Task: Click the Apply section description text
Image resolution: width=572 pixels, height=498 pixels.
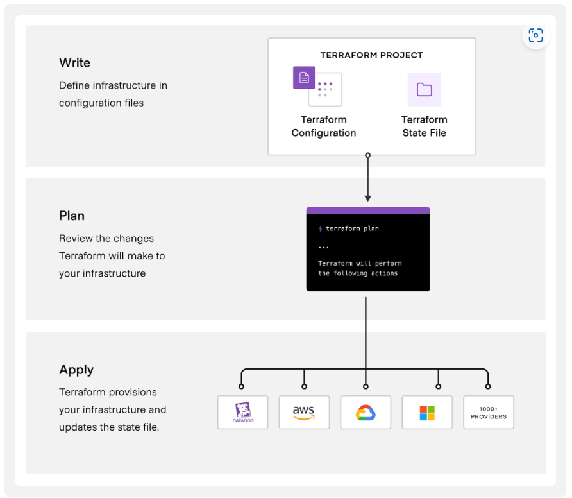Action: [112, 409]
